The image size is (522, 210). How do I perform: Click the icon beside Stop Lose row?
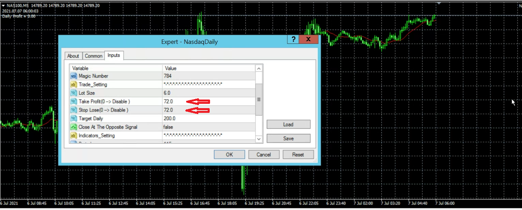[x=73, y=110]
